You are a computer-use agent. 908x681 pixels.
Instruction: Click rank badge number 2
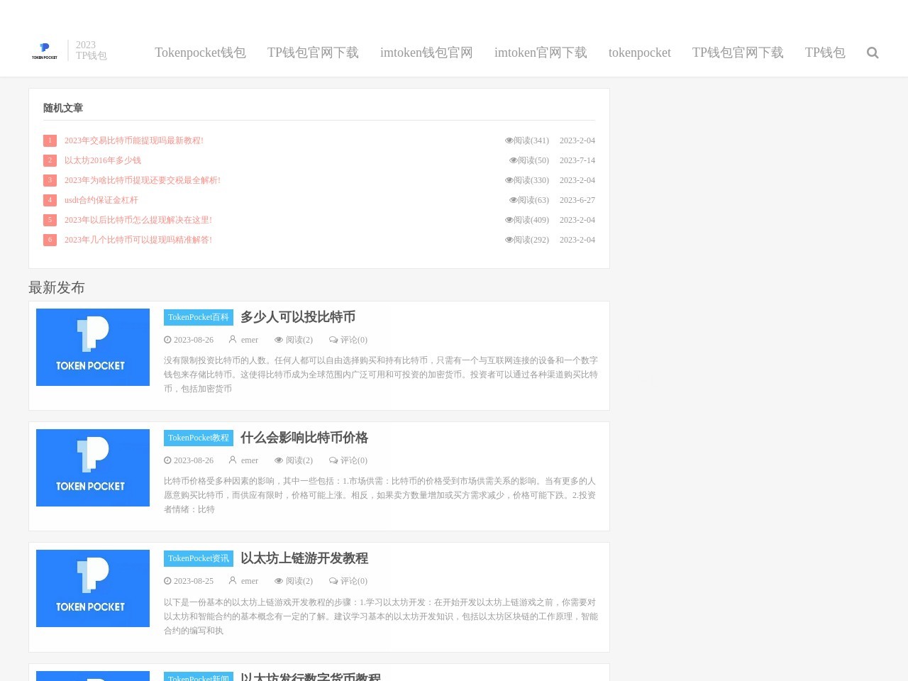tap(50, 160)
